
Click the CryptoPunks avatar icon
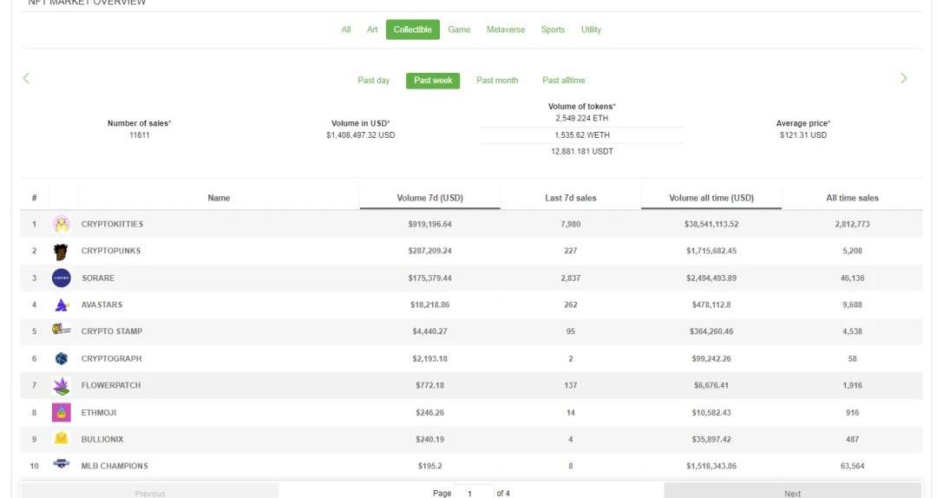click(x=61, y=251)
